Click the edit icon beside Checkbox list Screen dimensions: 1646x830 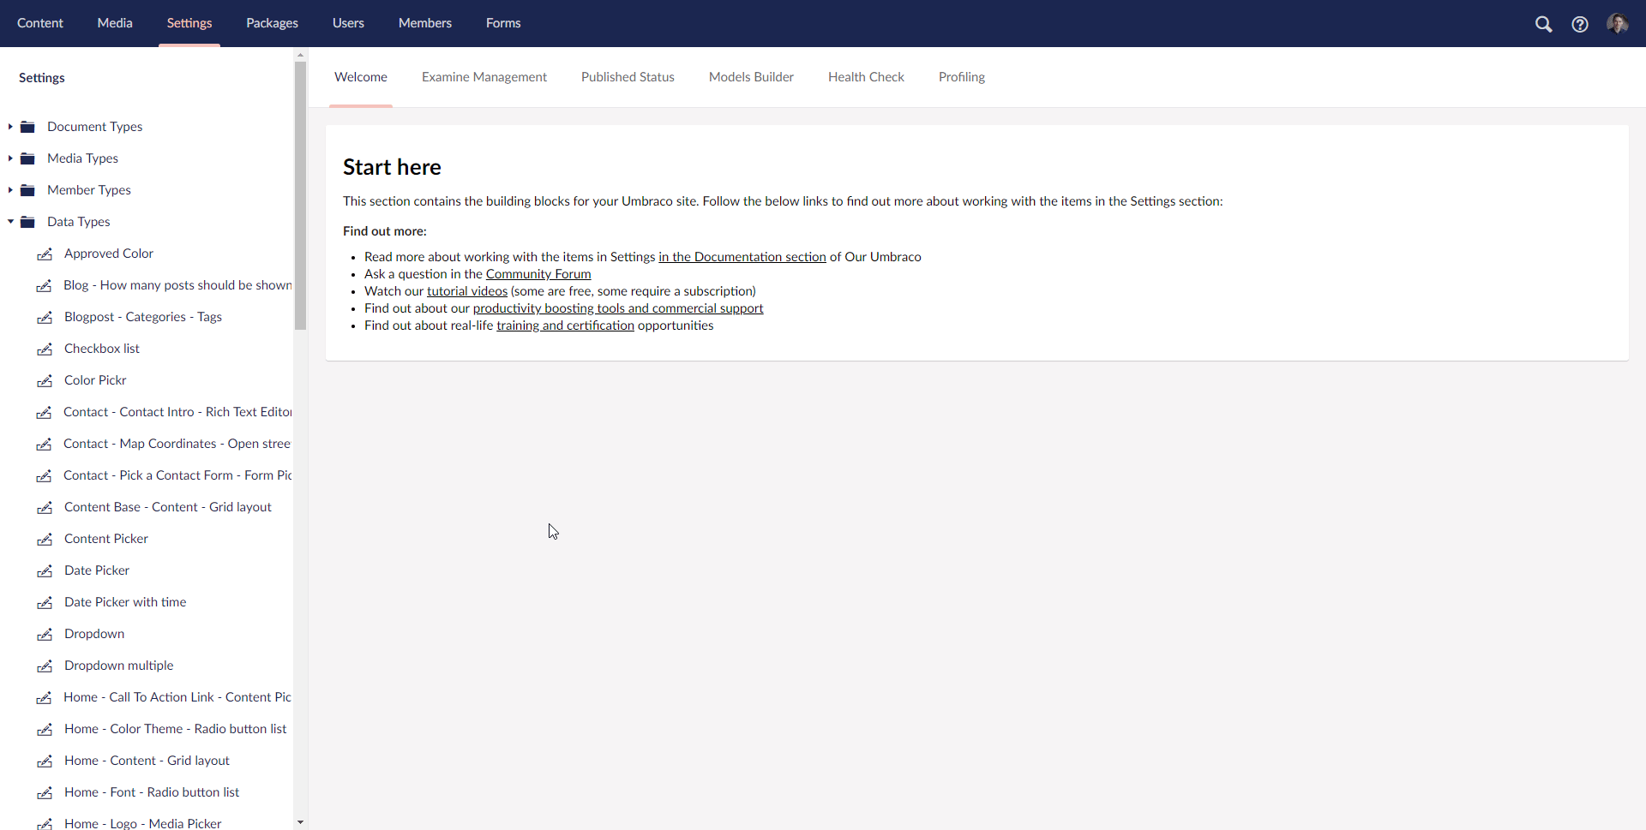(x=45, y=349)
